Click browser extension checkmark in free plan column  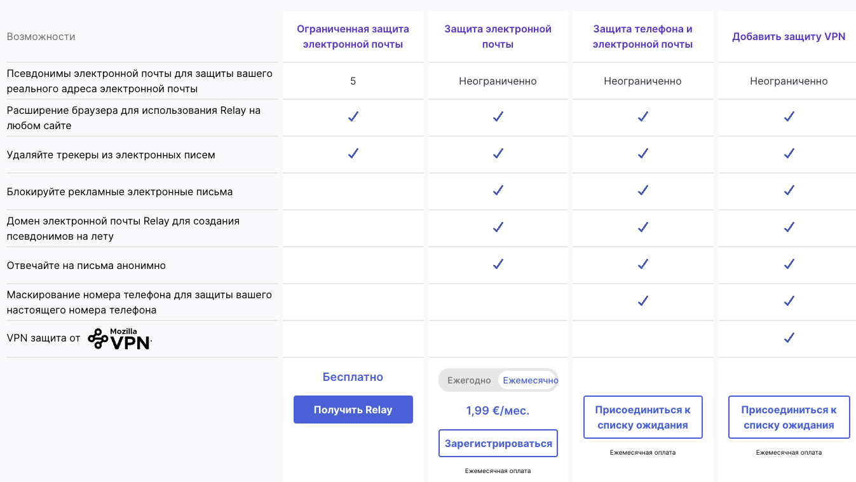coord(353,116)
